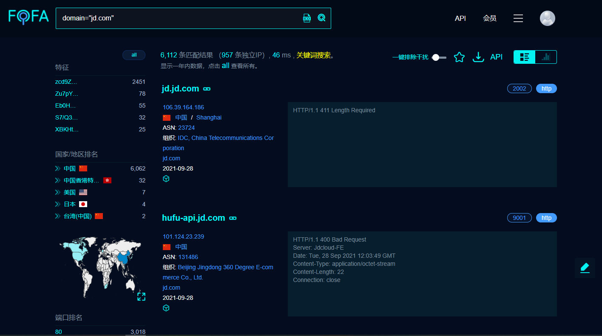Open the feedback edit icon

(585, 268)
